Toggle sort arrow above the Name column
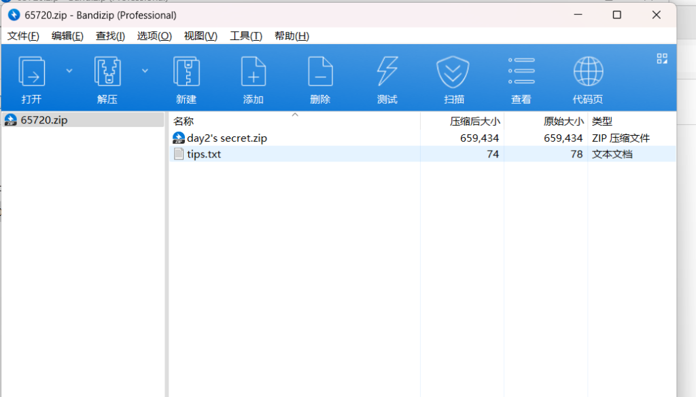 pos(295,115)
